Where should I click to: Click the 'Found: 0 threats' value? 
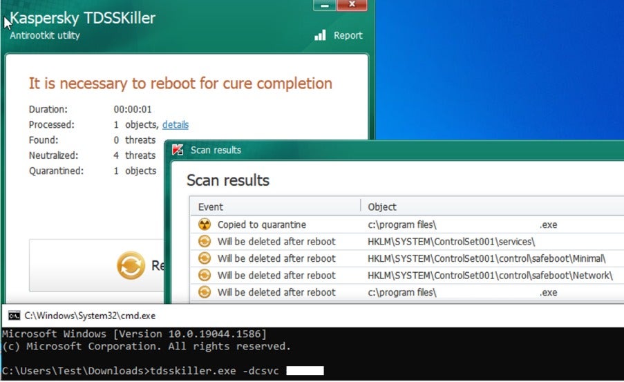click(x=135, y=140)
